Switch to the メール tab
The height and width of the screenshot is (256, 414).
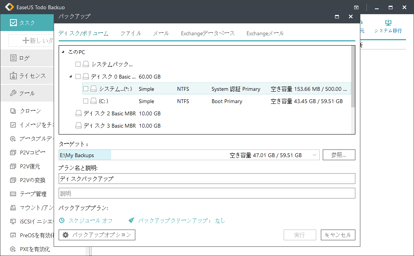click(161, 33)
